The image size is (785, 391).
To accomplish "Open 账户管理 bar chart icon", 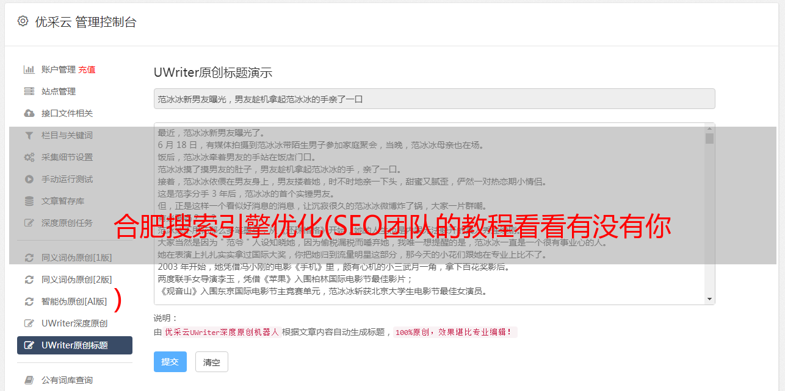I will tap(29, 69).
